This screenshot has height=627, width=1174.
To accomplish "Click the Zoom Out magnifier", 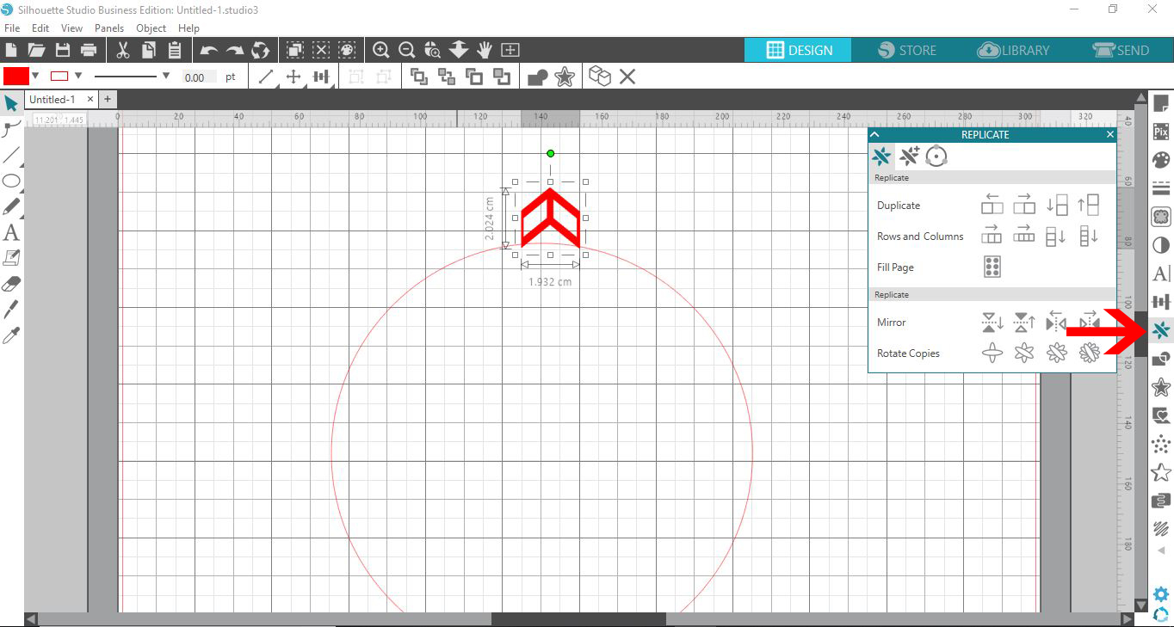I will click(x=406, y=50).
